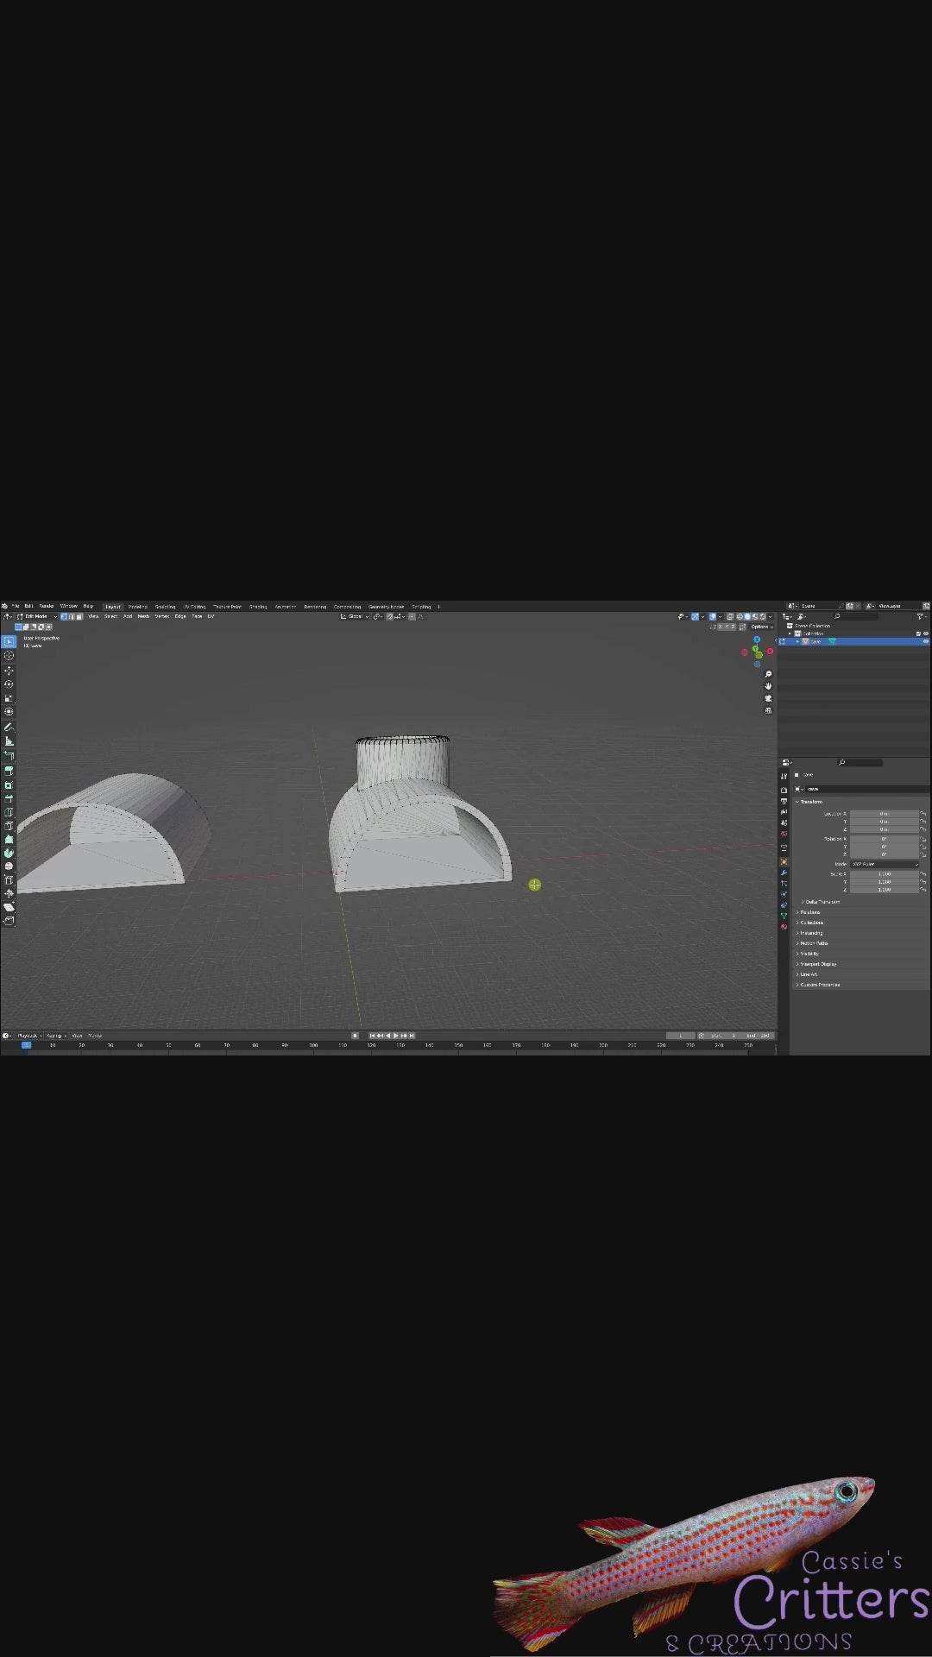Select the Cursor tool in the left toolbar
This screenshot has width=932, height=1657.
point(9,656)
